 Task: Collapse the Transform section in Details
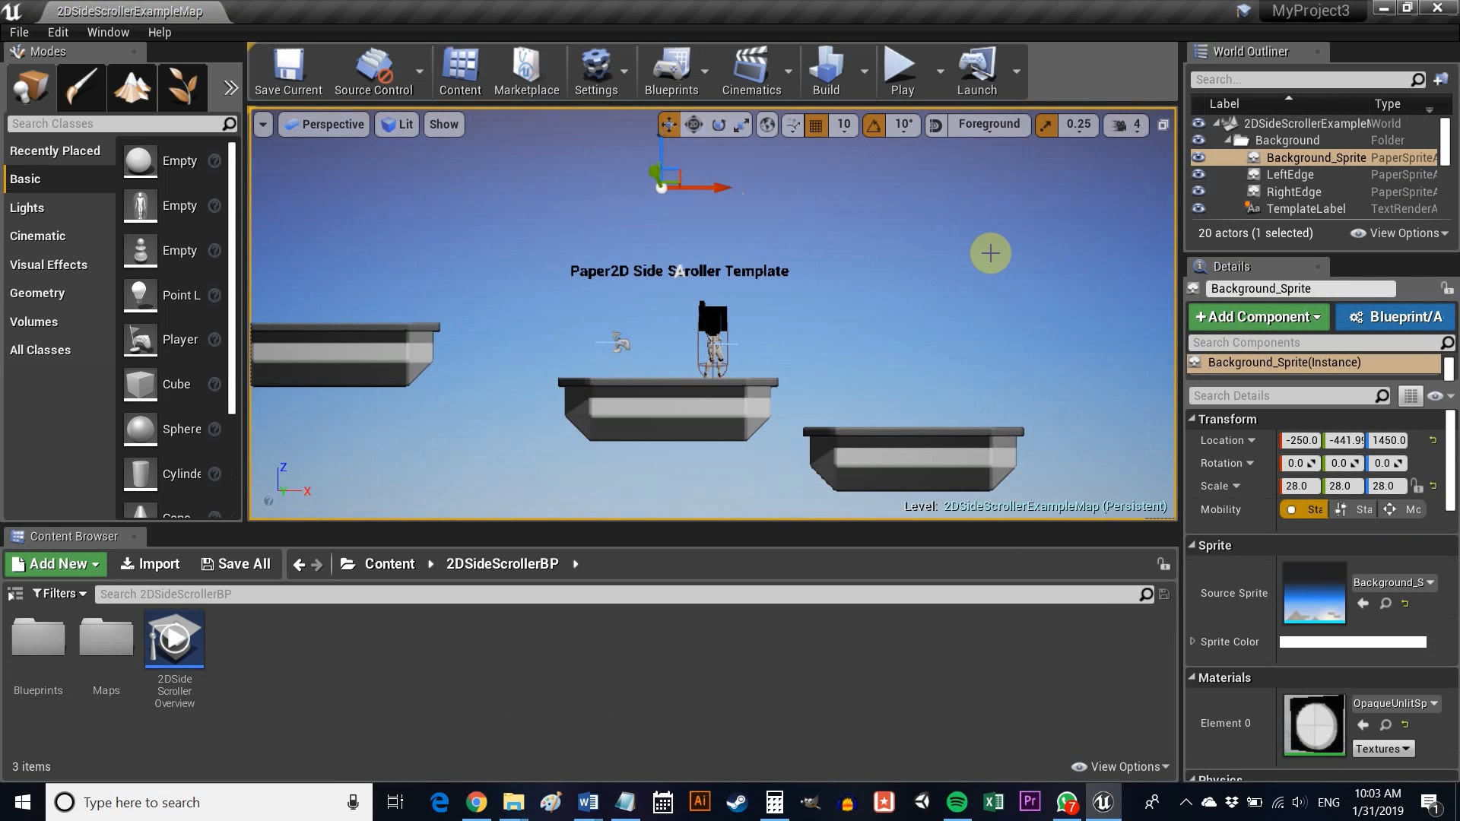click(x=1194, y=419)
